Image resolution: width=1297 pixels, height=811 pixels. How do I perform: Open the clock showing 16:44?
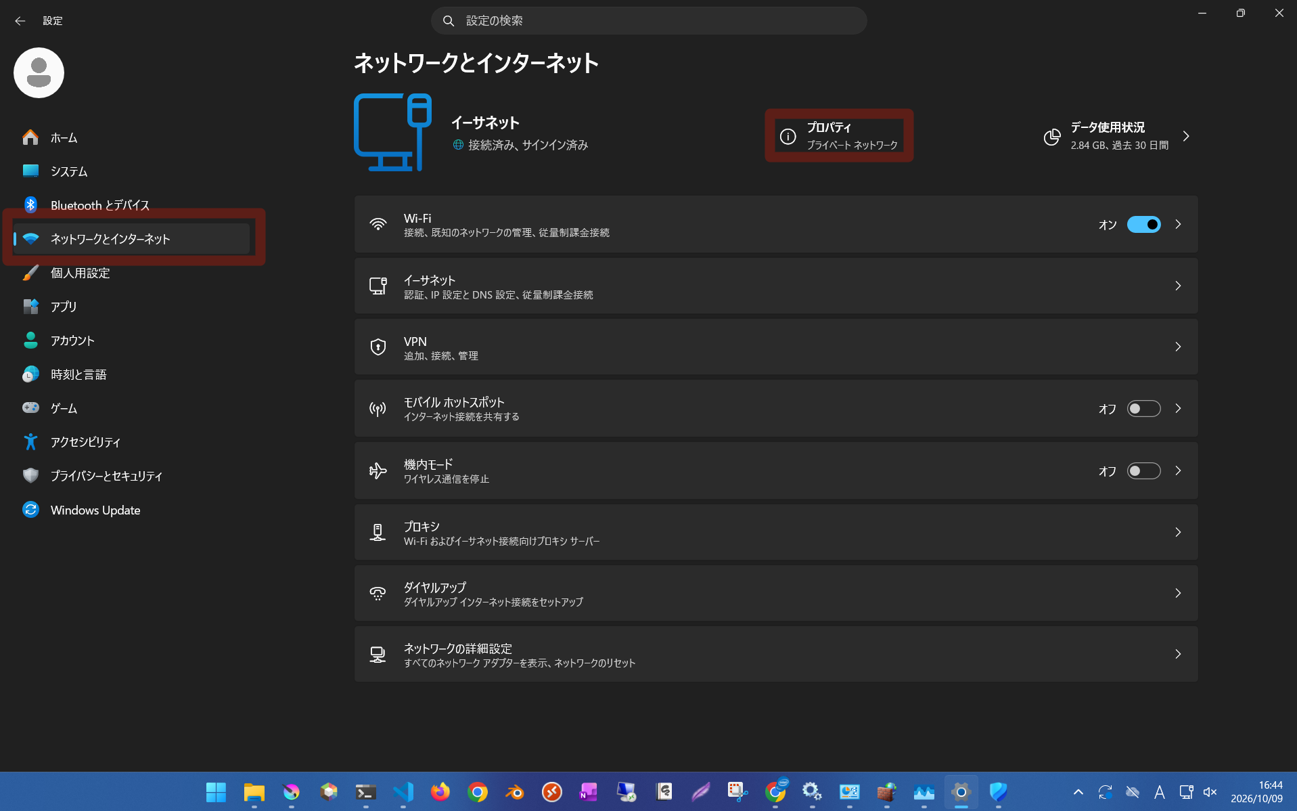(x=1256, y=792)
